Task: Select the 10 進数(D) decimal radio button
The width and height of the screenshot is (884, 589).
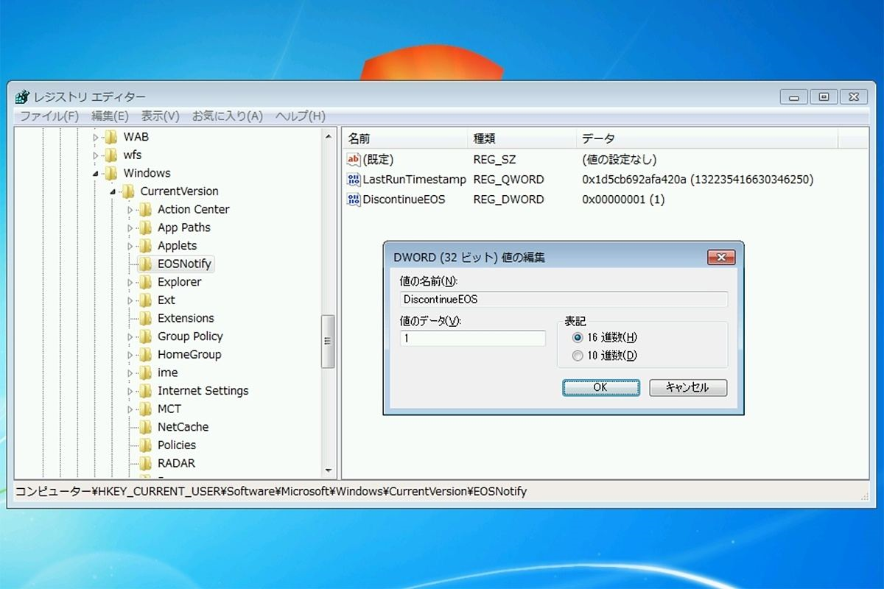Action: [578, 356]
